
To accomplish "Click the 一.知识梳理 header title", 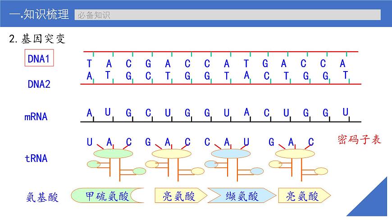I will coord(39,14).
